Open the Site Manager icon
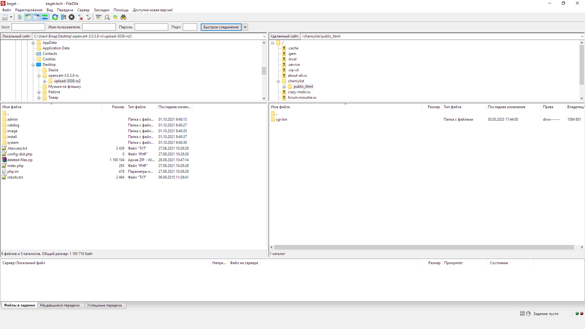The image size is (585, 329). (x=5, y=17)
